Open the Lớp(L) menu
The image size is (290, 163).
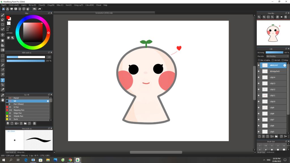[x=24, y=5]
